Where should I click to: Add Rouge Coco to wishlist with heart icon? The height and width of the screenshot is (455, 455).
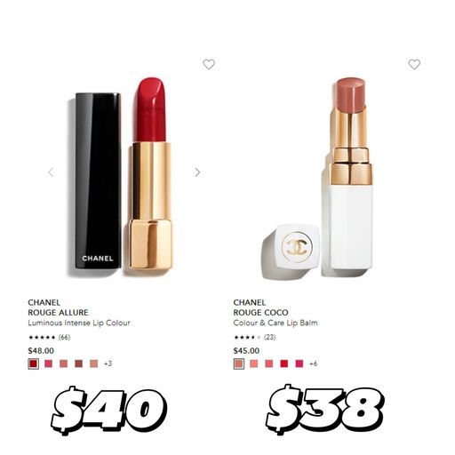(x=414, y=64)
